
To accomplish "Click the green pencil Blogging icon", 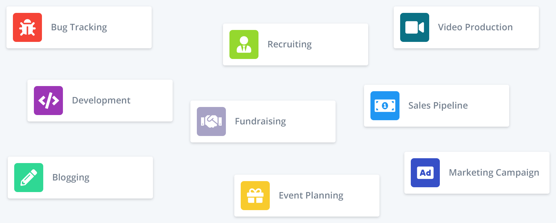I will (29, 178).
